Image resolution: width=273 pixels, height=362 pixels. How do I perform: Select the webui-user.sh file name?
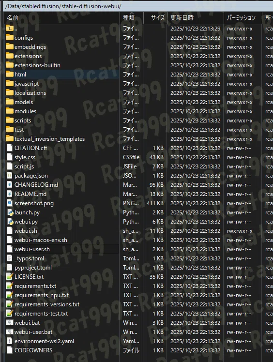32,249
